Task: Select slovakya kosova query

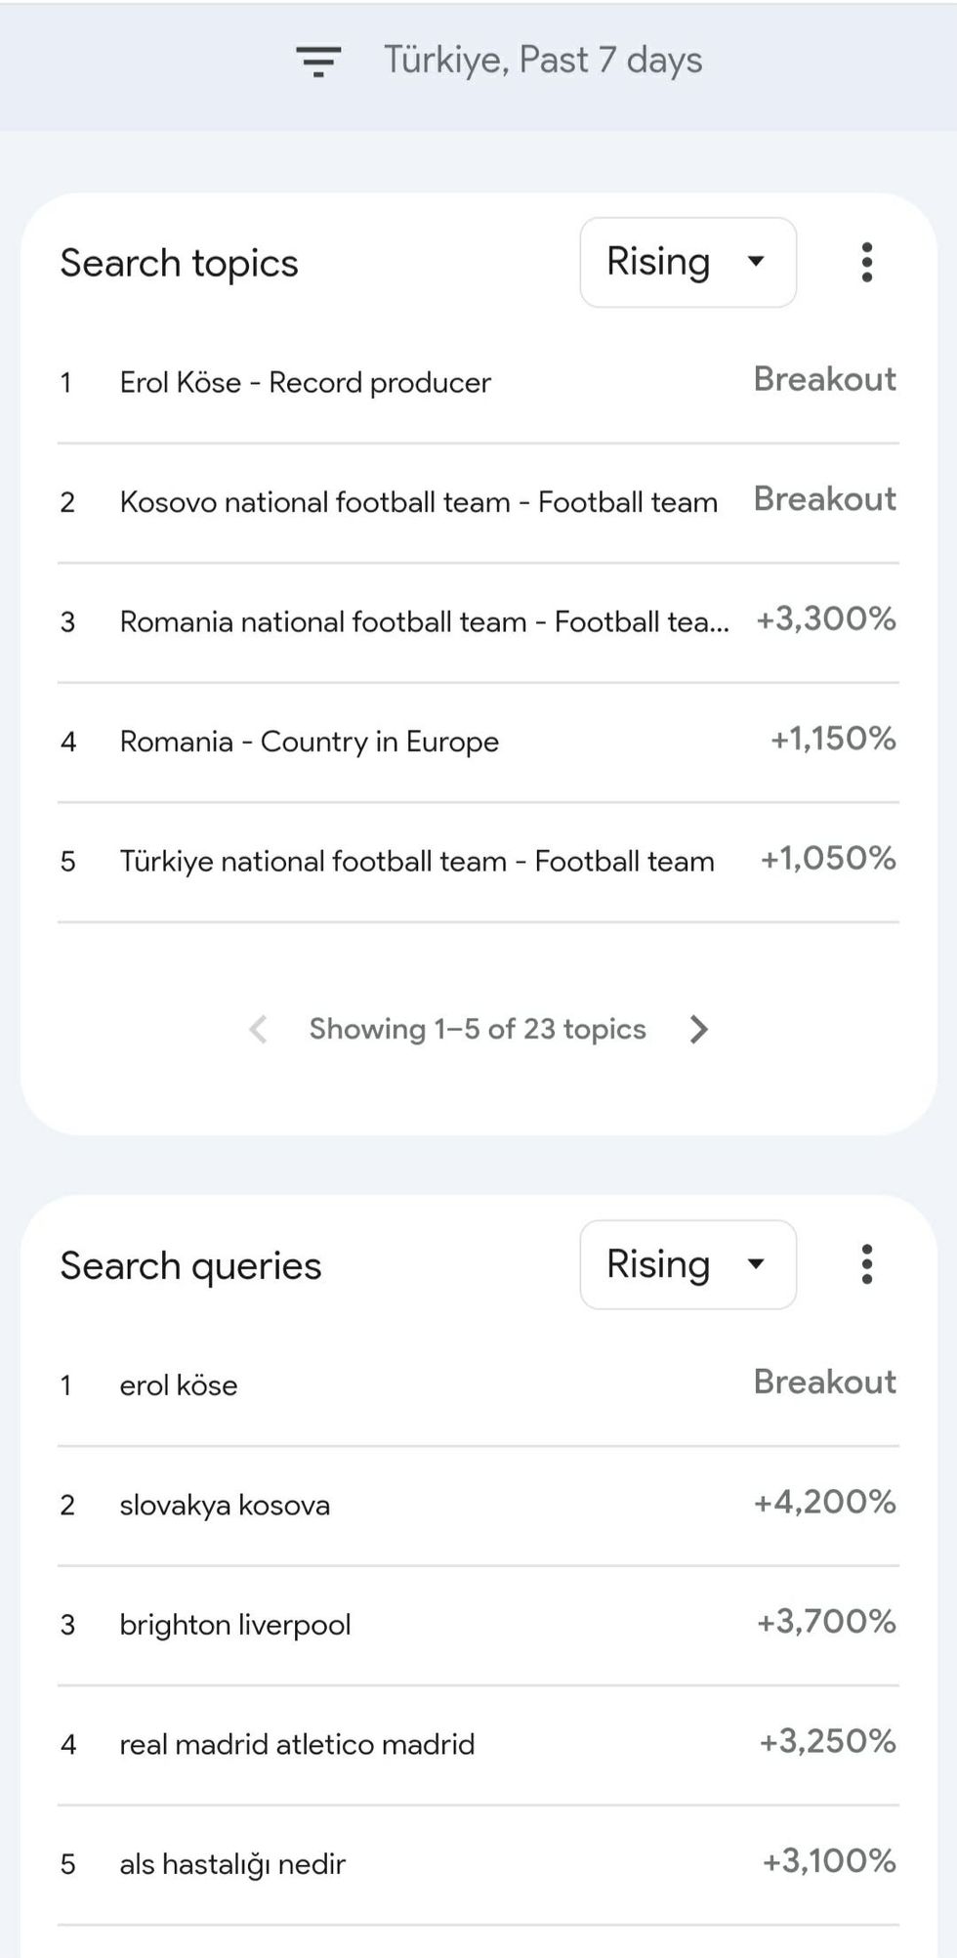Action: [225, 1505]
